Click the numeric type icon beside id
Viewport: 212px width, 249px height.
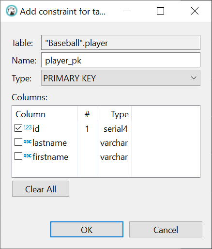pos(28,128)
